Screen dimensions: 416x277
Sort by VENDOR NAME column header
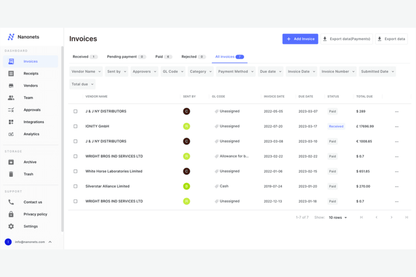[96, 97]
